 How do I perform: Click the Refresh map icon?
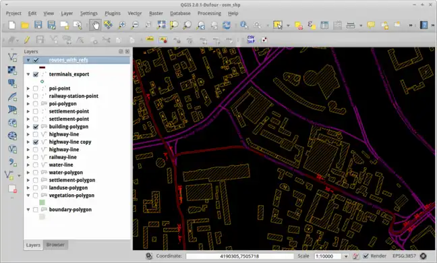pos(227,26)
